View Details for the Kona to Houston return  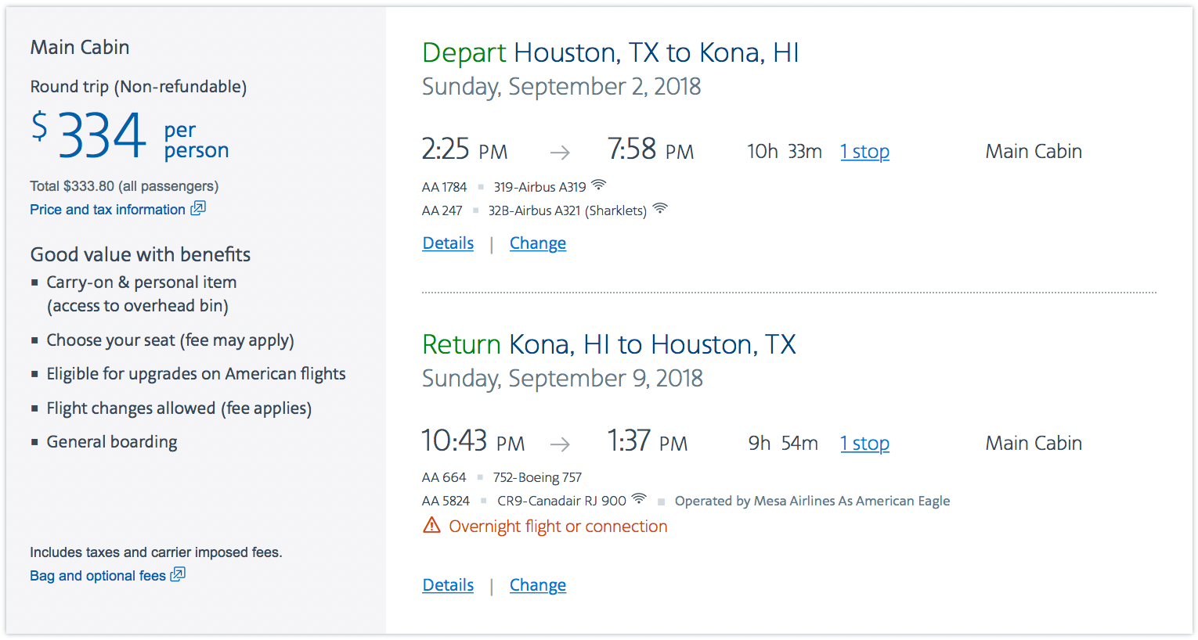448,585
